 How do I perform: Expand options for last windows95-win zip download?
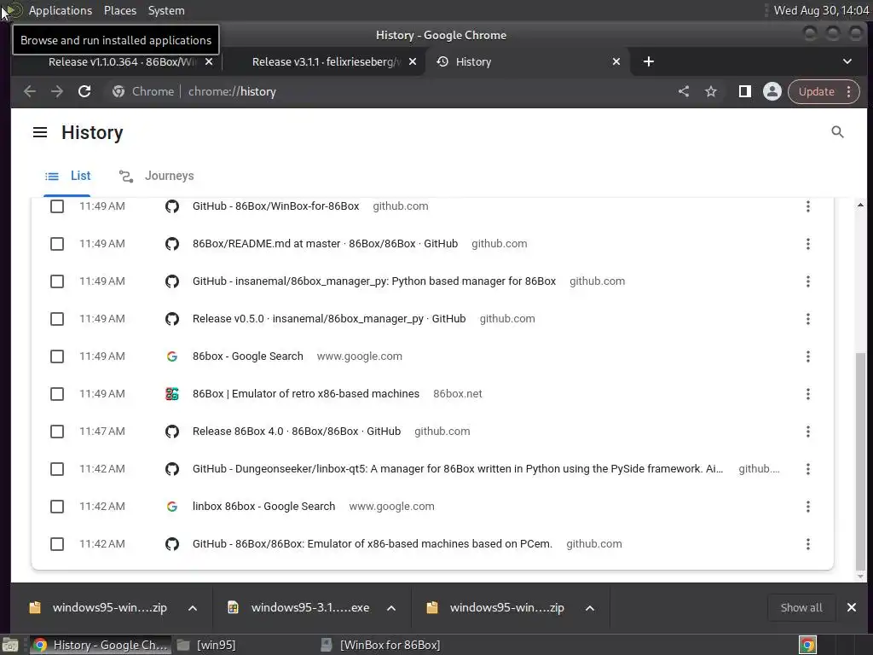click(x=590, y=608)
